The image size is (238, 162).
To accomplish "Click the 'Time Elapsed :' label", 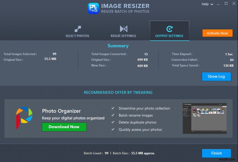I will click(x=182, y=54).
